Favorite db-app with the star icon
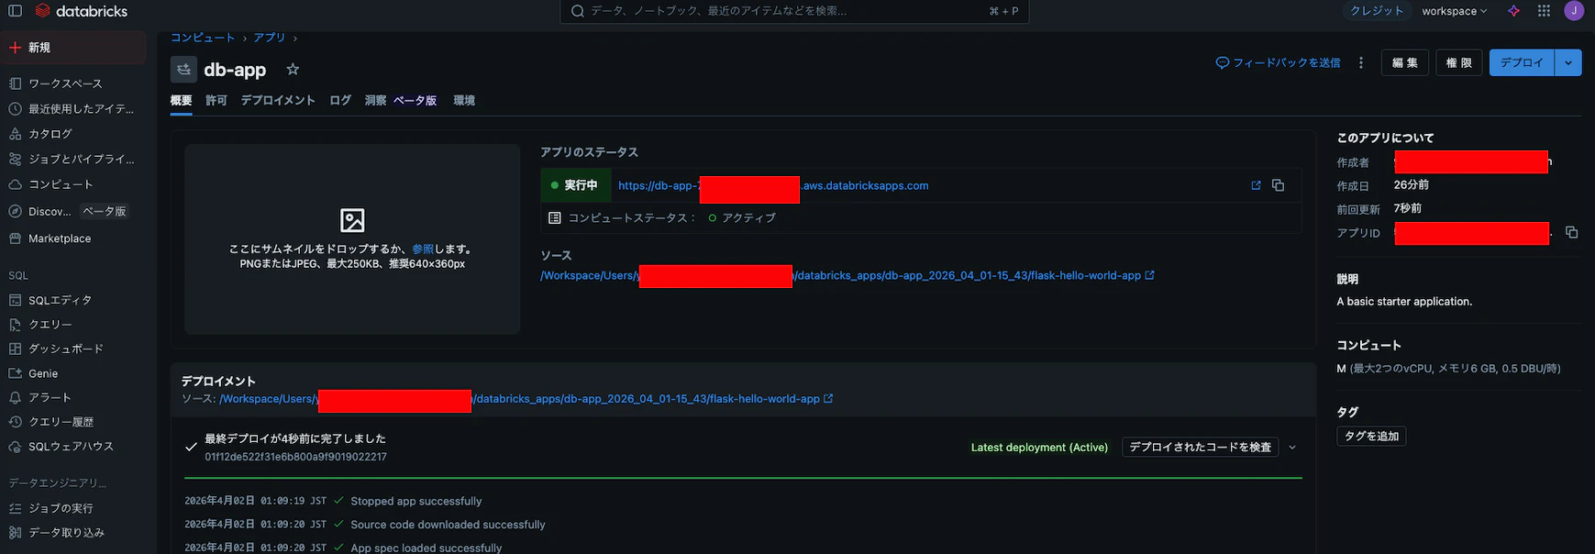This screenshot has width=1595, height=554. pyautogui.click(x=293, y=69)
